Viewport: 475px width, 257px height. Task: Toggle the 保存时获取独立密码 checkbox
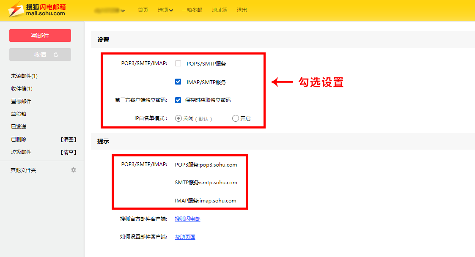178,100
